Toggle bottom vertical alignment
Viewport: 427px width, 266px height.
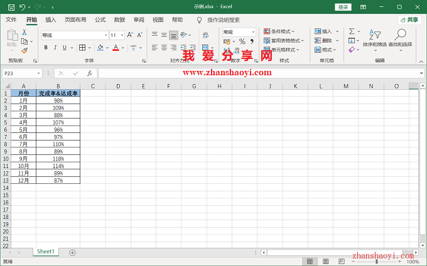pos(173,35)
